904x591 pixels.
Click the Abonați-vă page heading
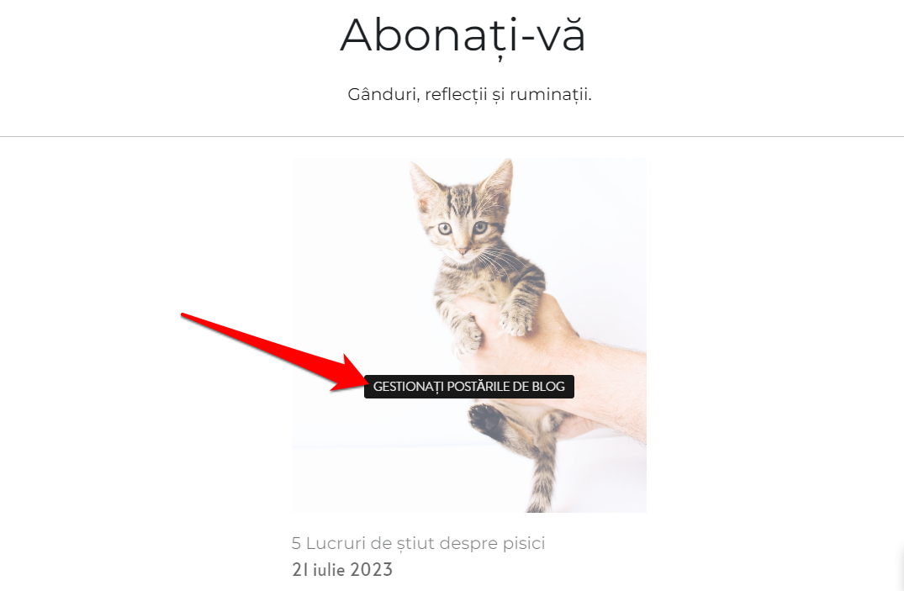coord(463,36)
